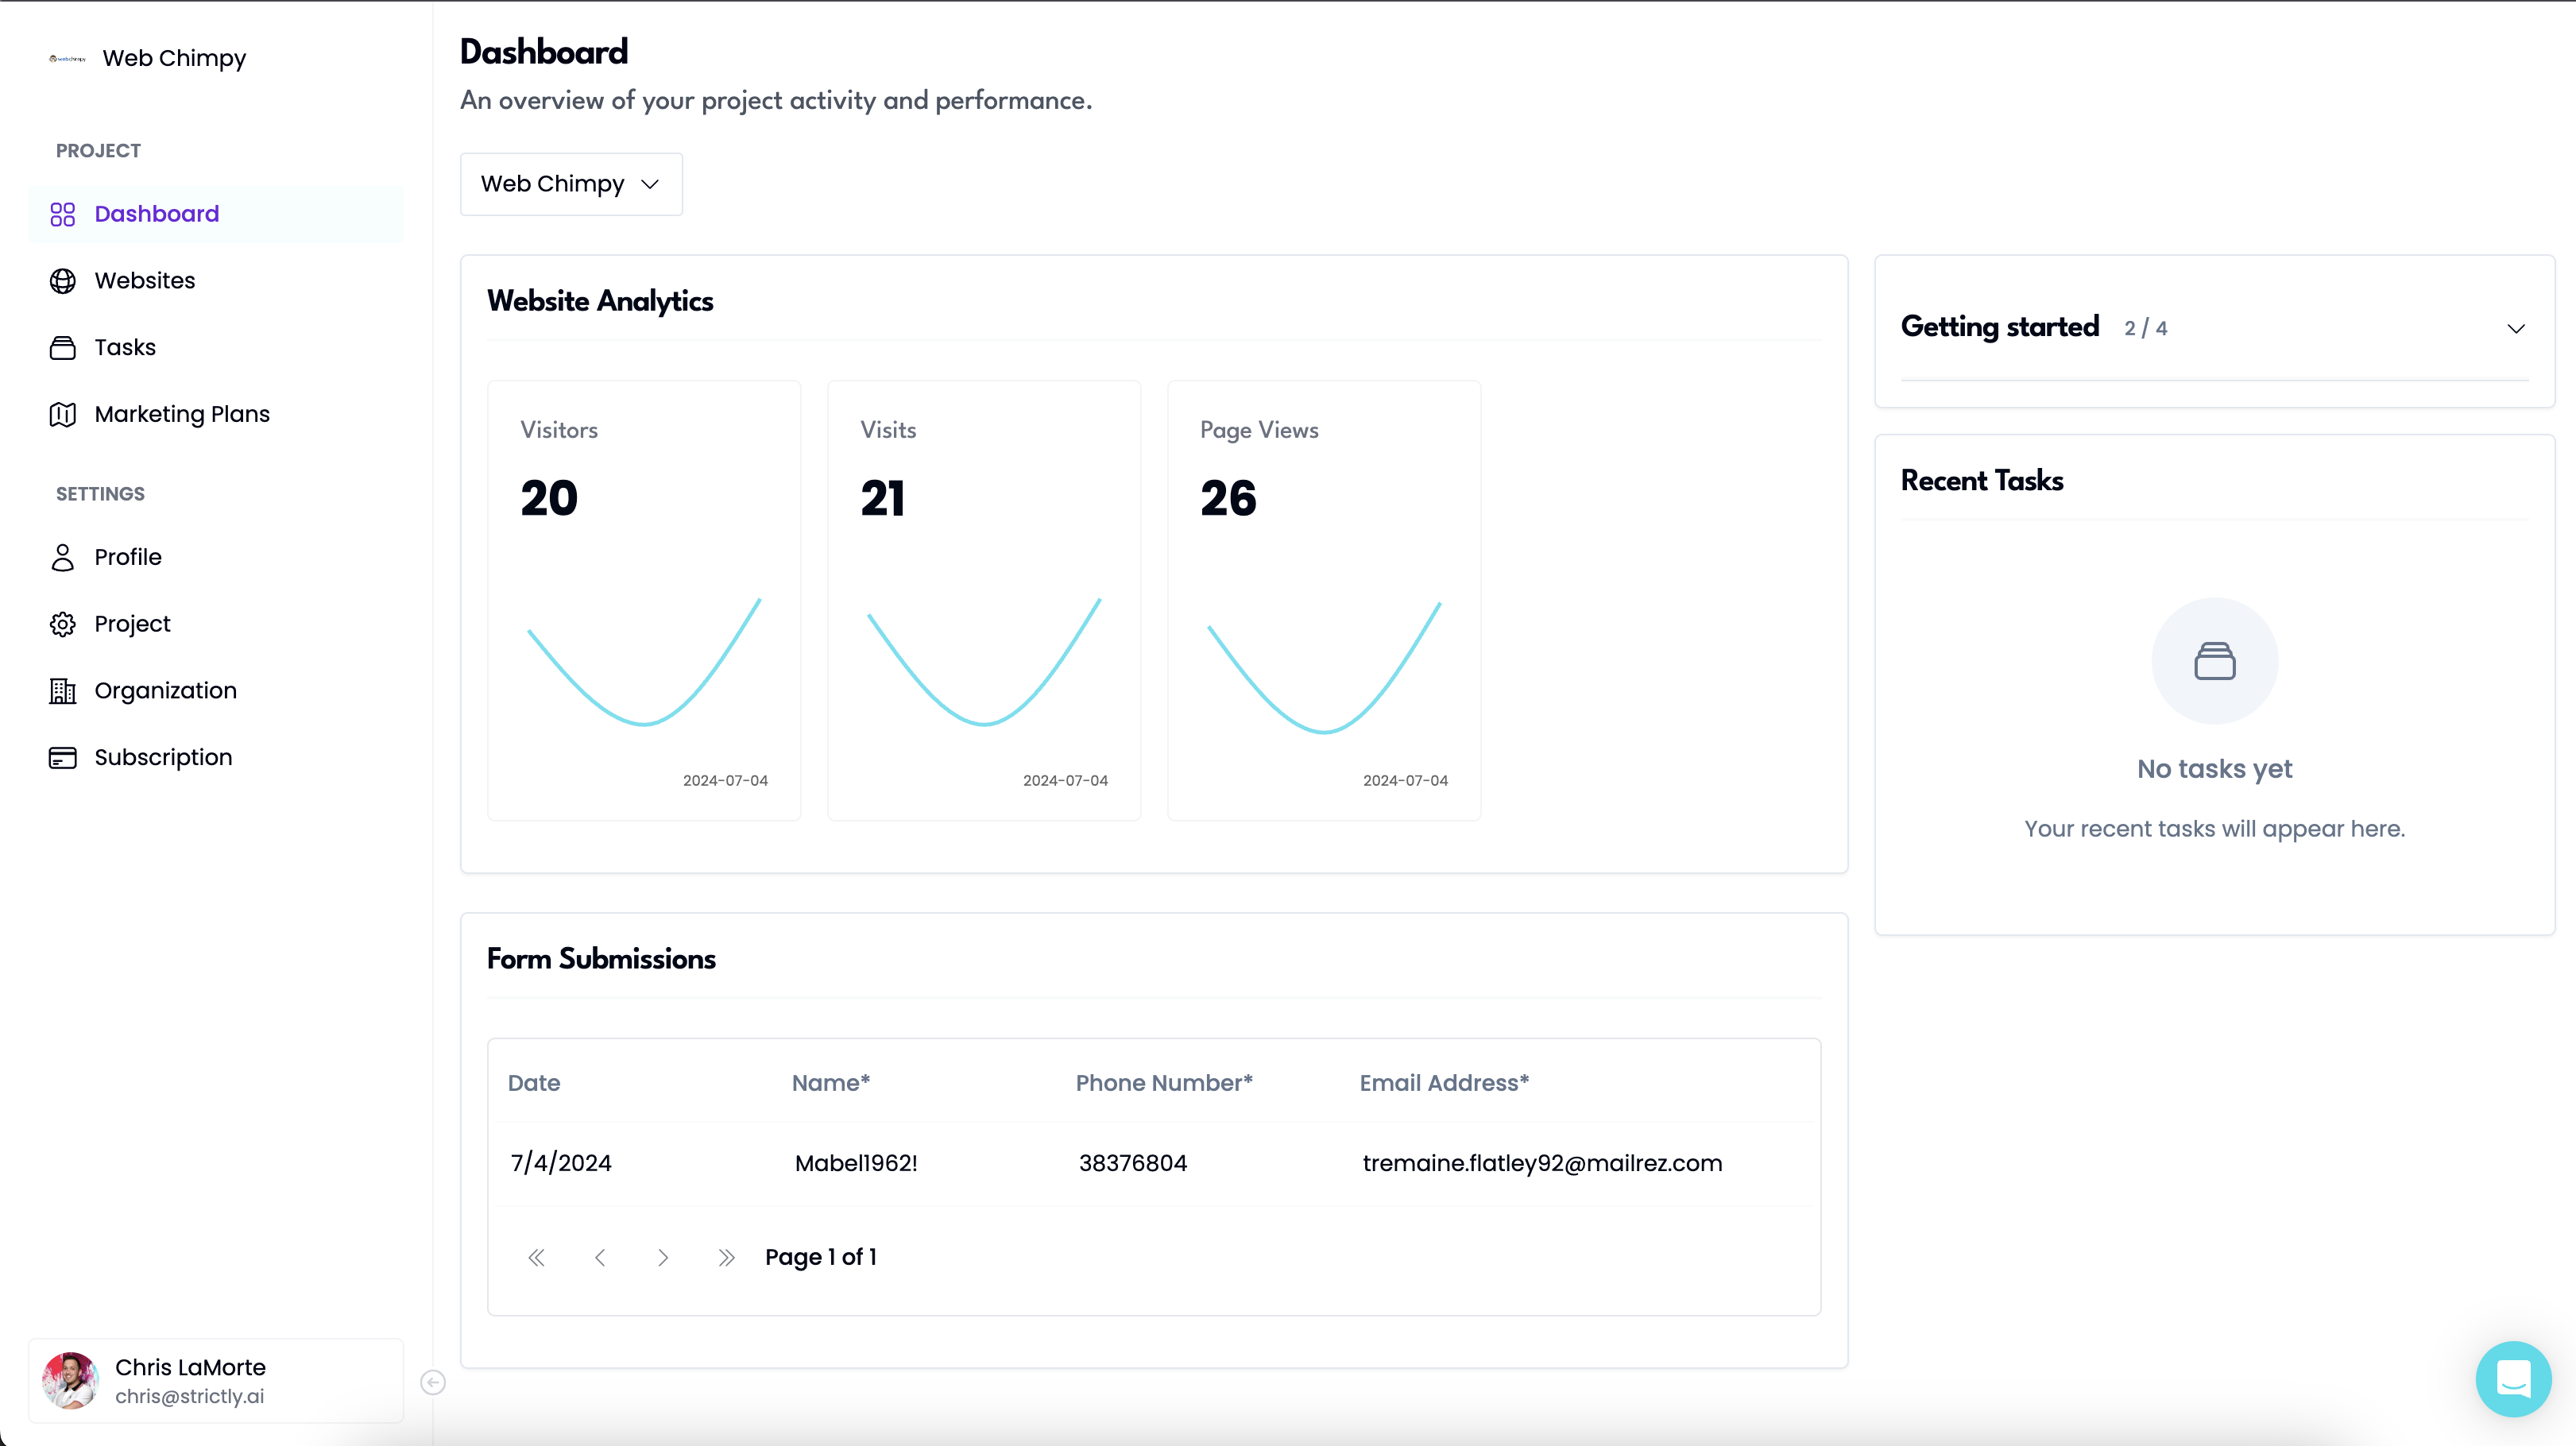Click the Tasks stack icon in sidebar
Viewport: 2576px width, 1446px height.
62,348
